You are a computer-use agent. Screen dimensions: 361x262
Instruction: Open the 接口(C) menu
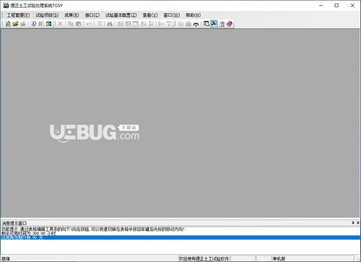click(x=92, y=15)
